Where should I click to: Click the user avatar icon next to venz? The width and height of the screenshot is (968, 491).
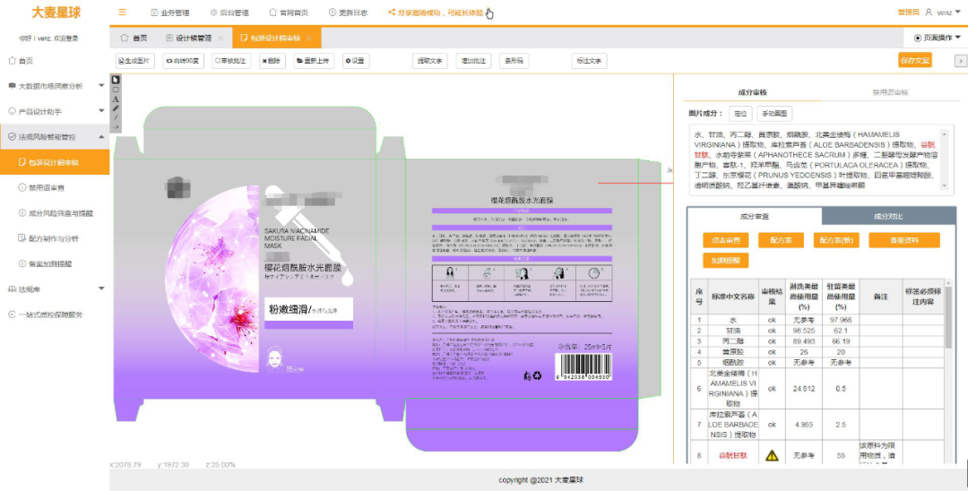click(x=929, y=13)
